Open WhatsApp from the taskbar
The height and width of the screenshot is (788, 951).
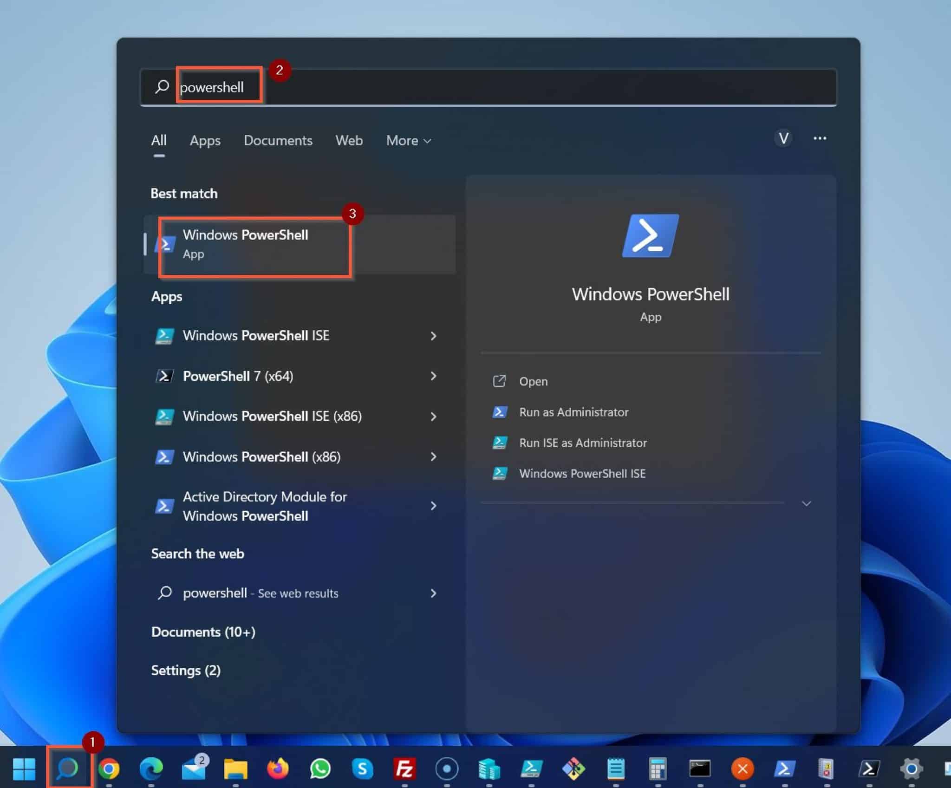[x=320, y=769]
